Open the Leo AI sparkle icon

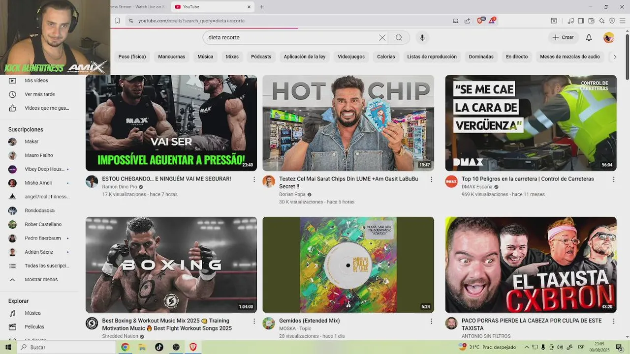(x=601, y=21)
